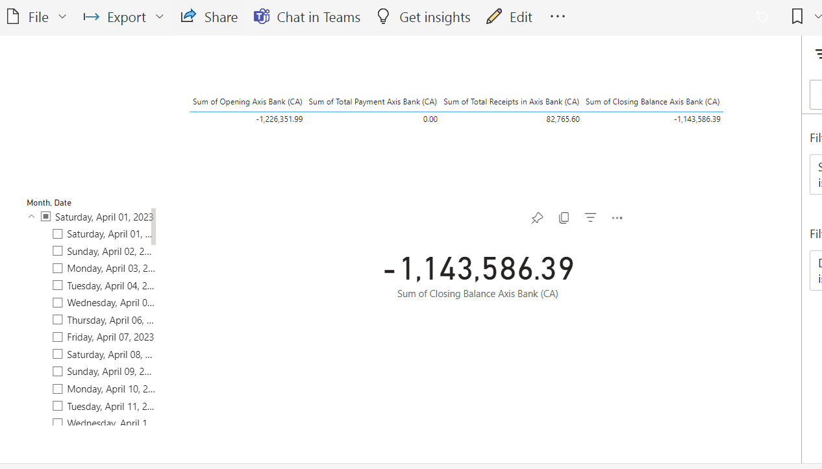Click the Edit button
This screenshot has width=822, height=469.
click(x=510, y=18)
